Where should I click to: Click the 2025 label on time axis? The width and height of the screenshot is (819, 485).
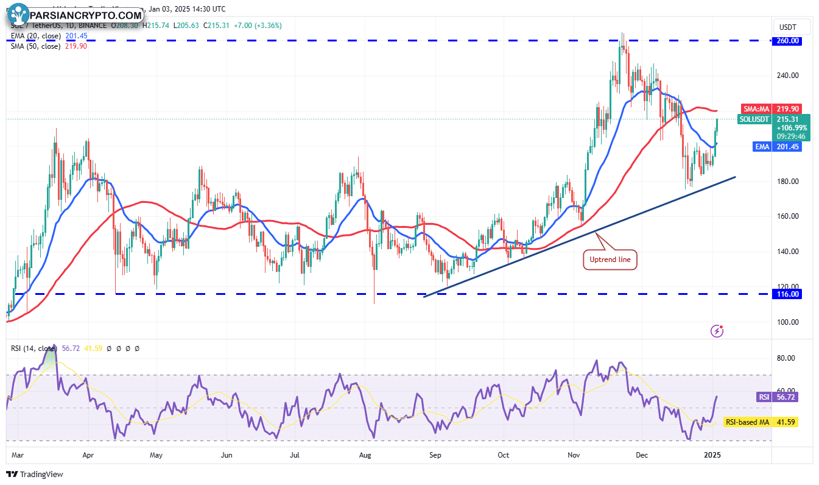click(x=712, y=455)
